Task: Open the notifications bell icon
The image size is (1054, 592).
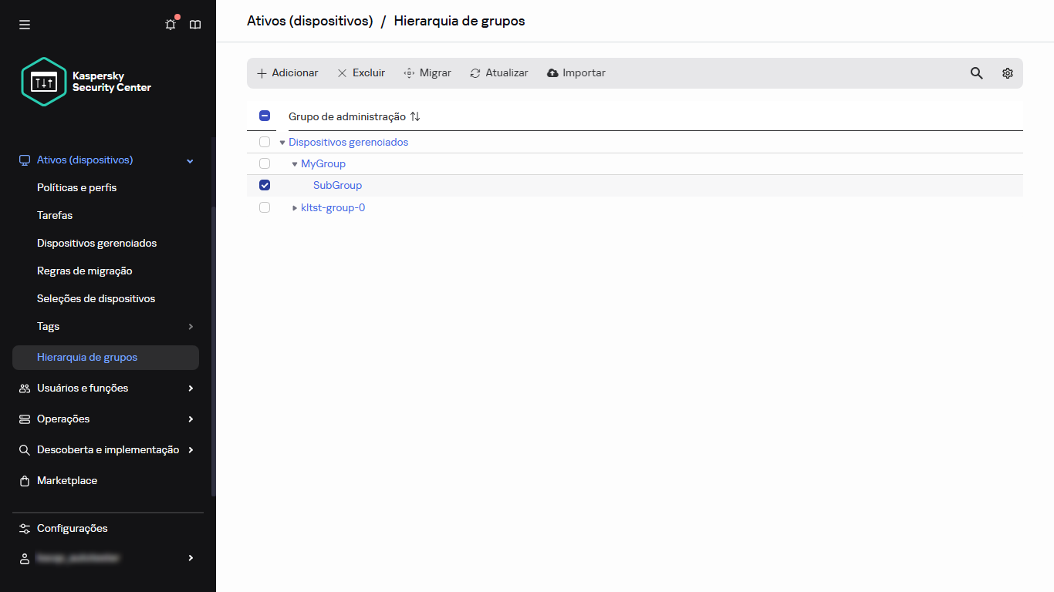Action: (170, 24)
